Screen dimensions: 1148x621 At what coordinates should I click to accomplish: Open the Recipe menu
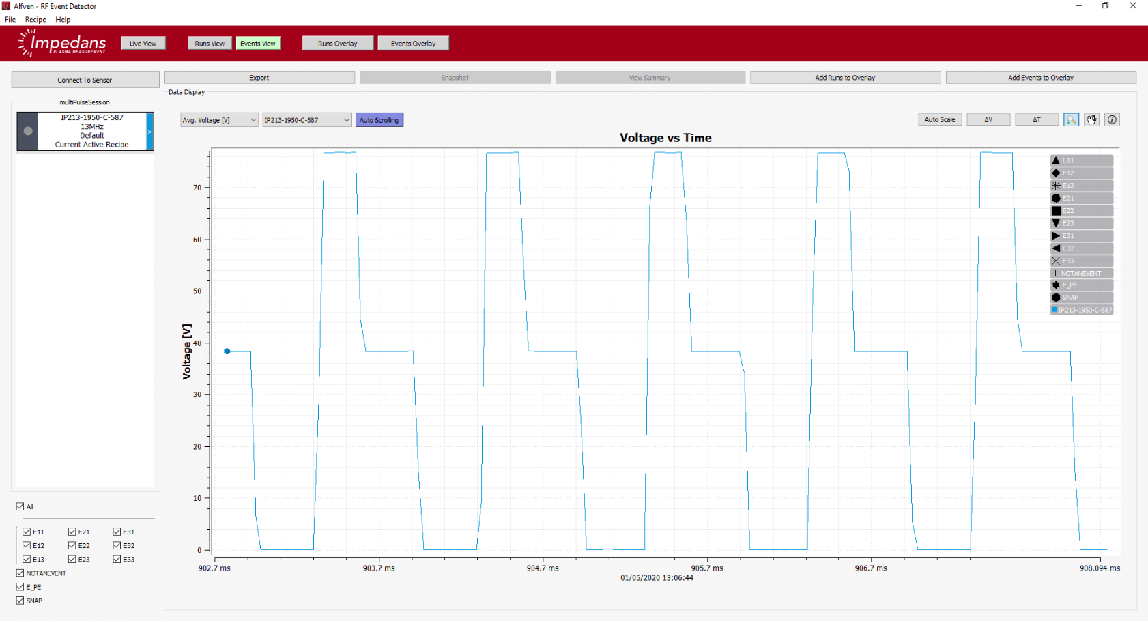click(35, 20)
